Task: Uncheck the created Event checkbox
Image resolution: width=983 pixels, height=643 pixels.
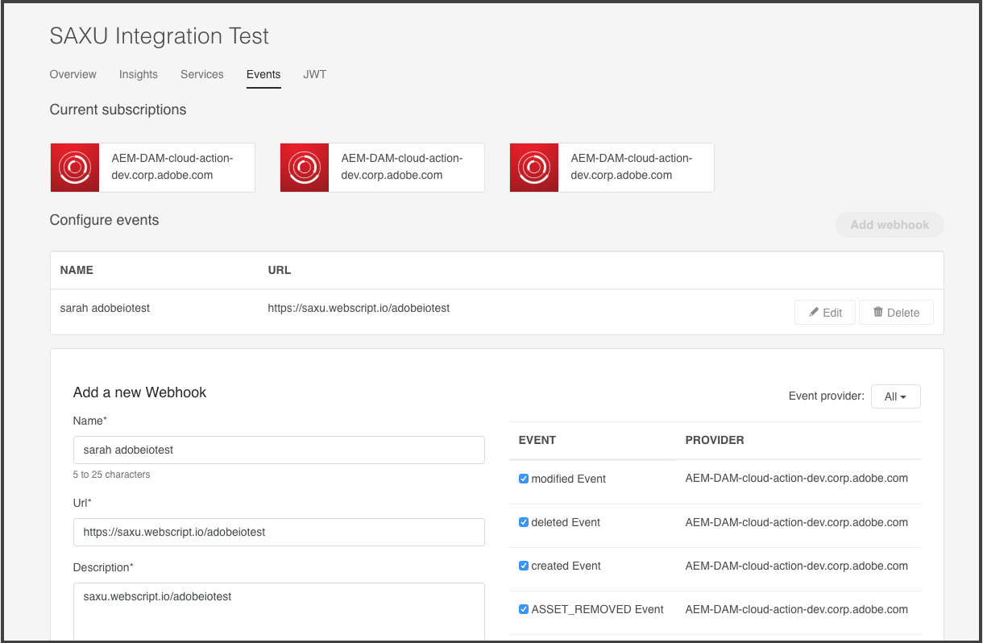Action: coord(524,566)
